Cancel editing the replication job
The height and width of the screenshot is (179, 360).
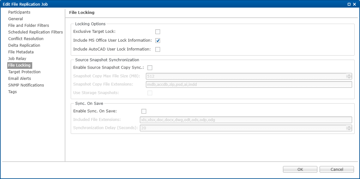click(x=337, y=170)
